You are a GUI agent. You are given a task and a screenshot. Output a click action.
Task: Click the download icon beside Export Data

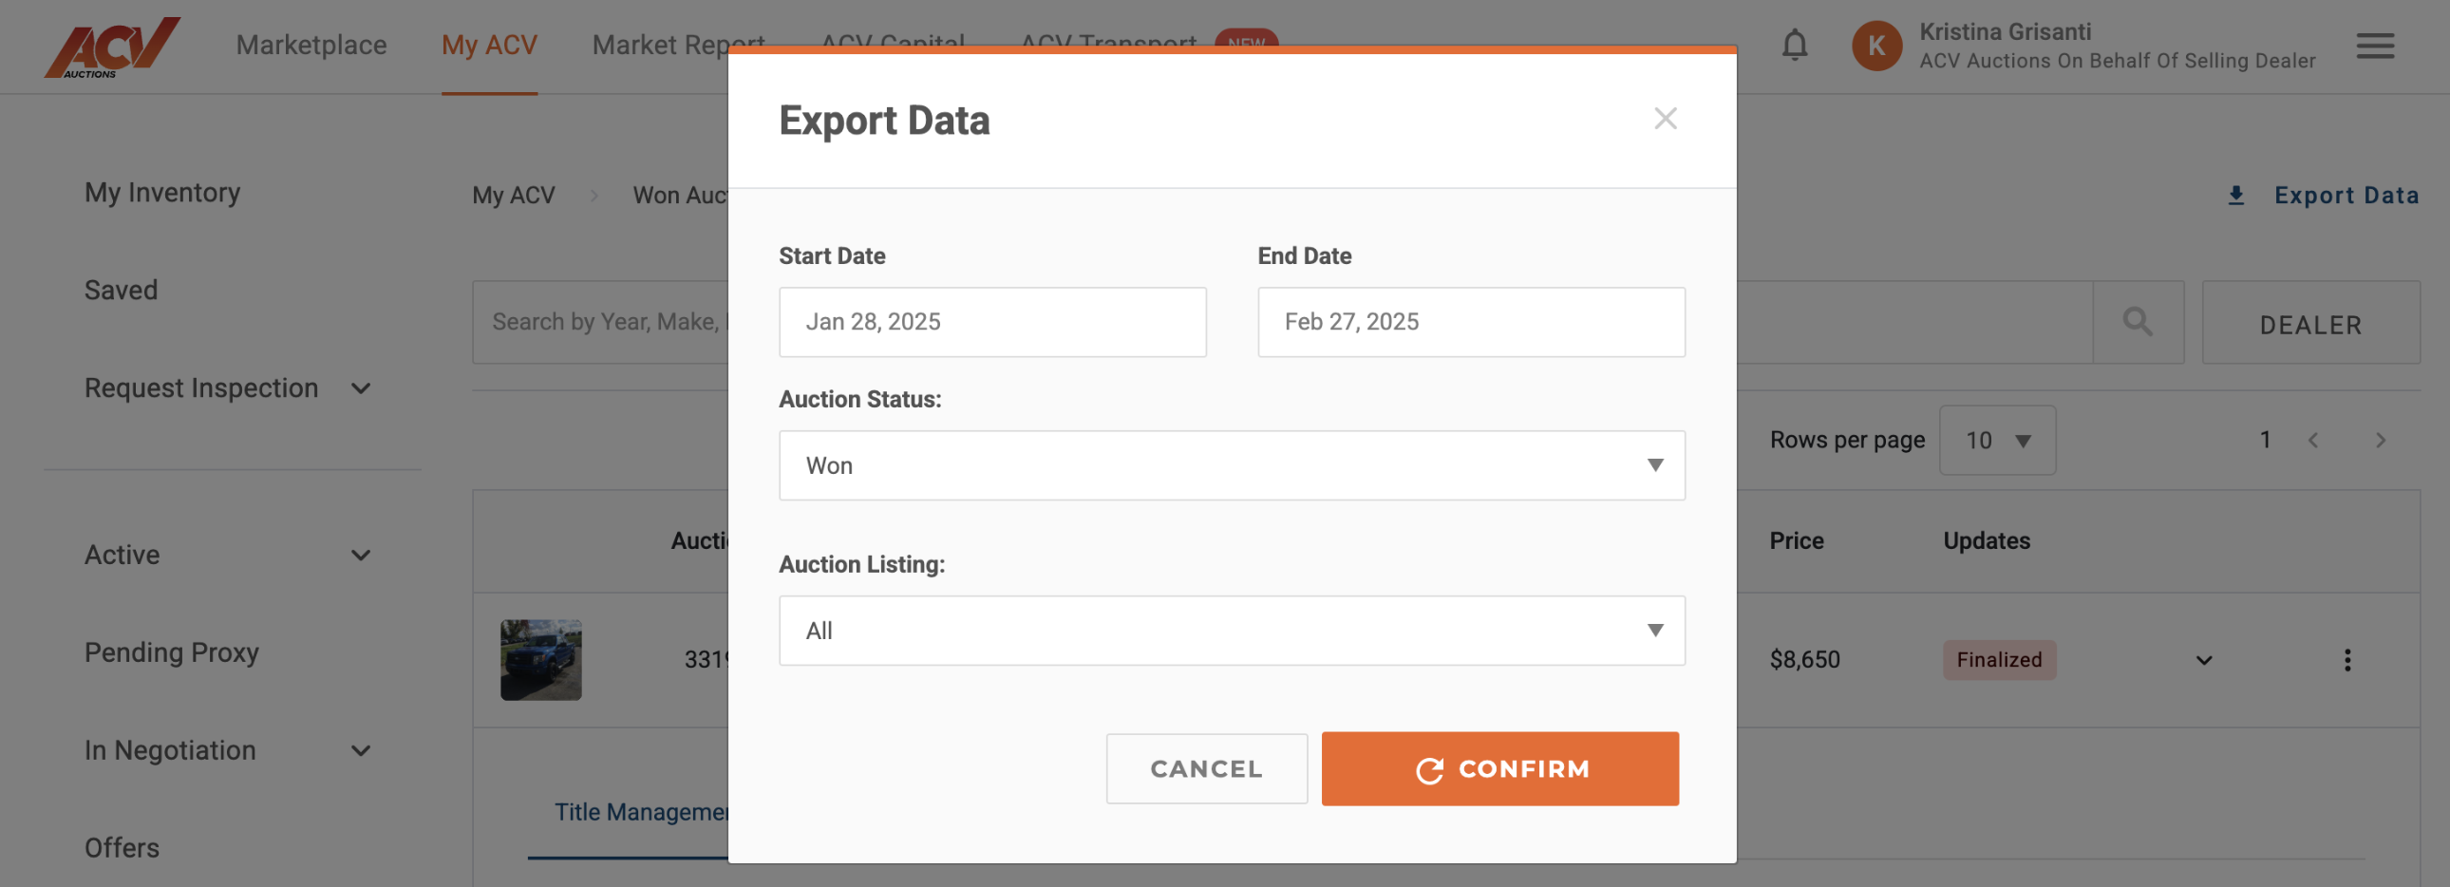[x=2236, y=195]
